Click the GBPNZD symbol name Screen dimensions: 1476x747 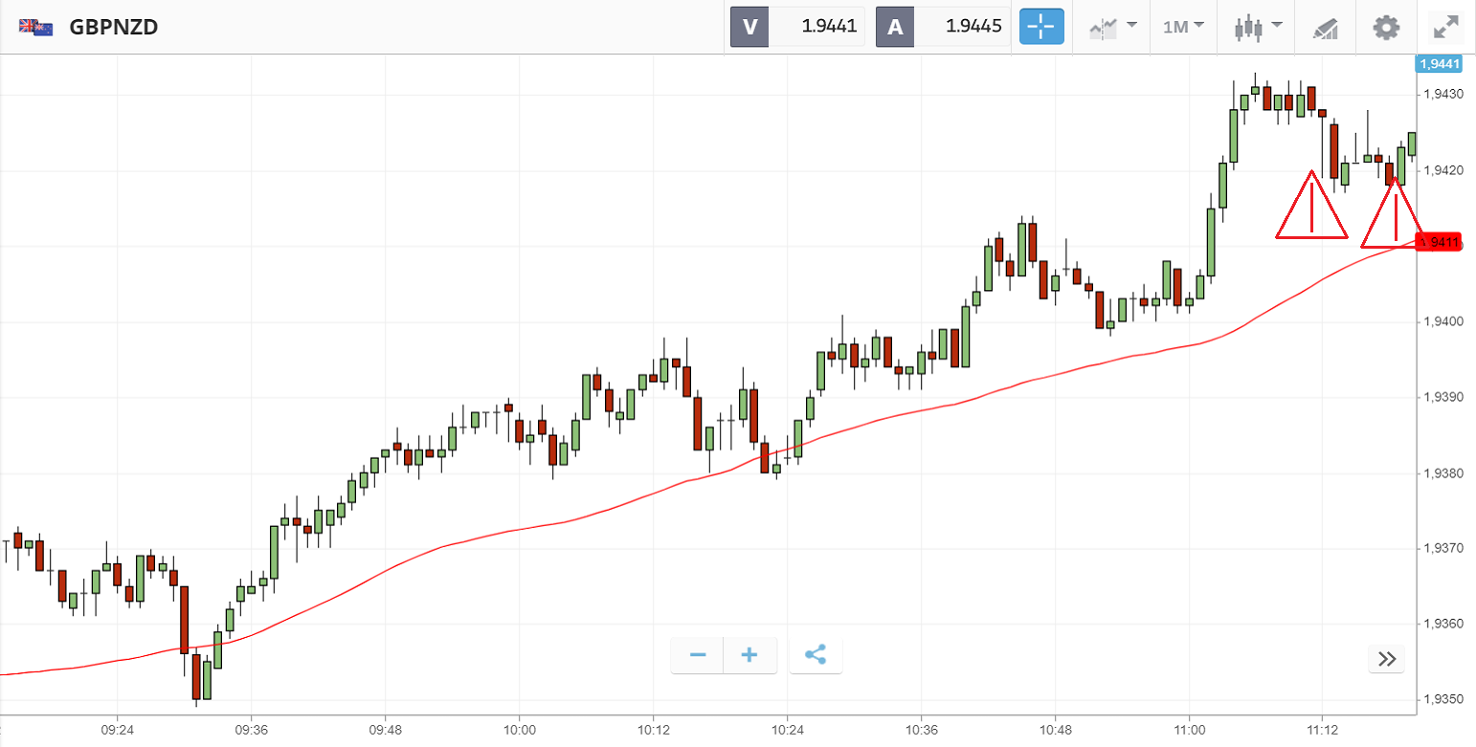pyautogui.click(x=113, y=27)
